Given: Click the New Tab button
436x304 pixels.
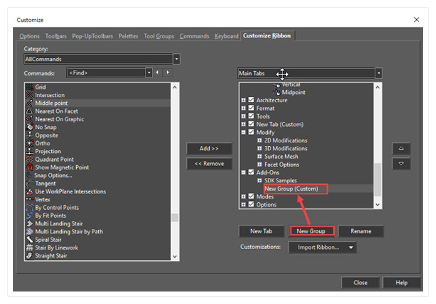Looking at the screenshot, I should coord(261,231).
